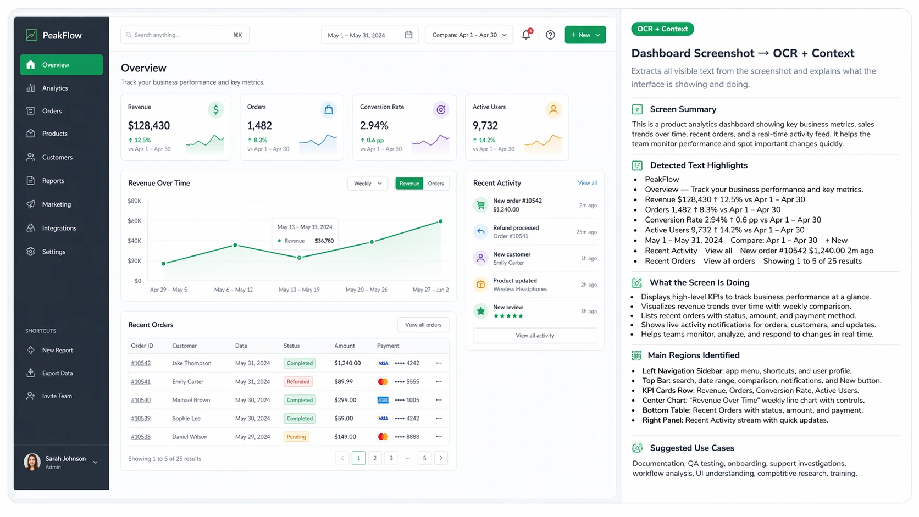This screenshot has width=919, height=517.
Task: Select the Revenue chart toggle
Action: pyautogui.click(x=409, y=184)
